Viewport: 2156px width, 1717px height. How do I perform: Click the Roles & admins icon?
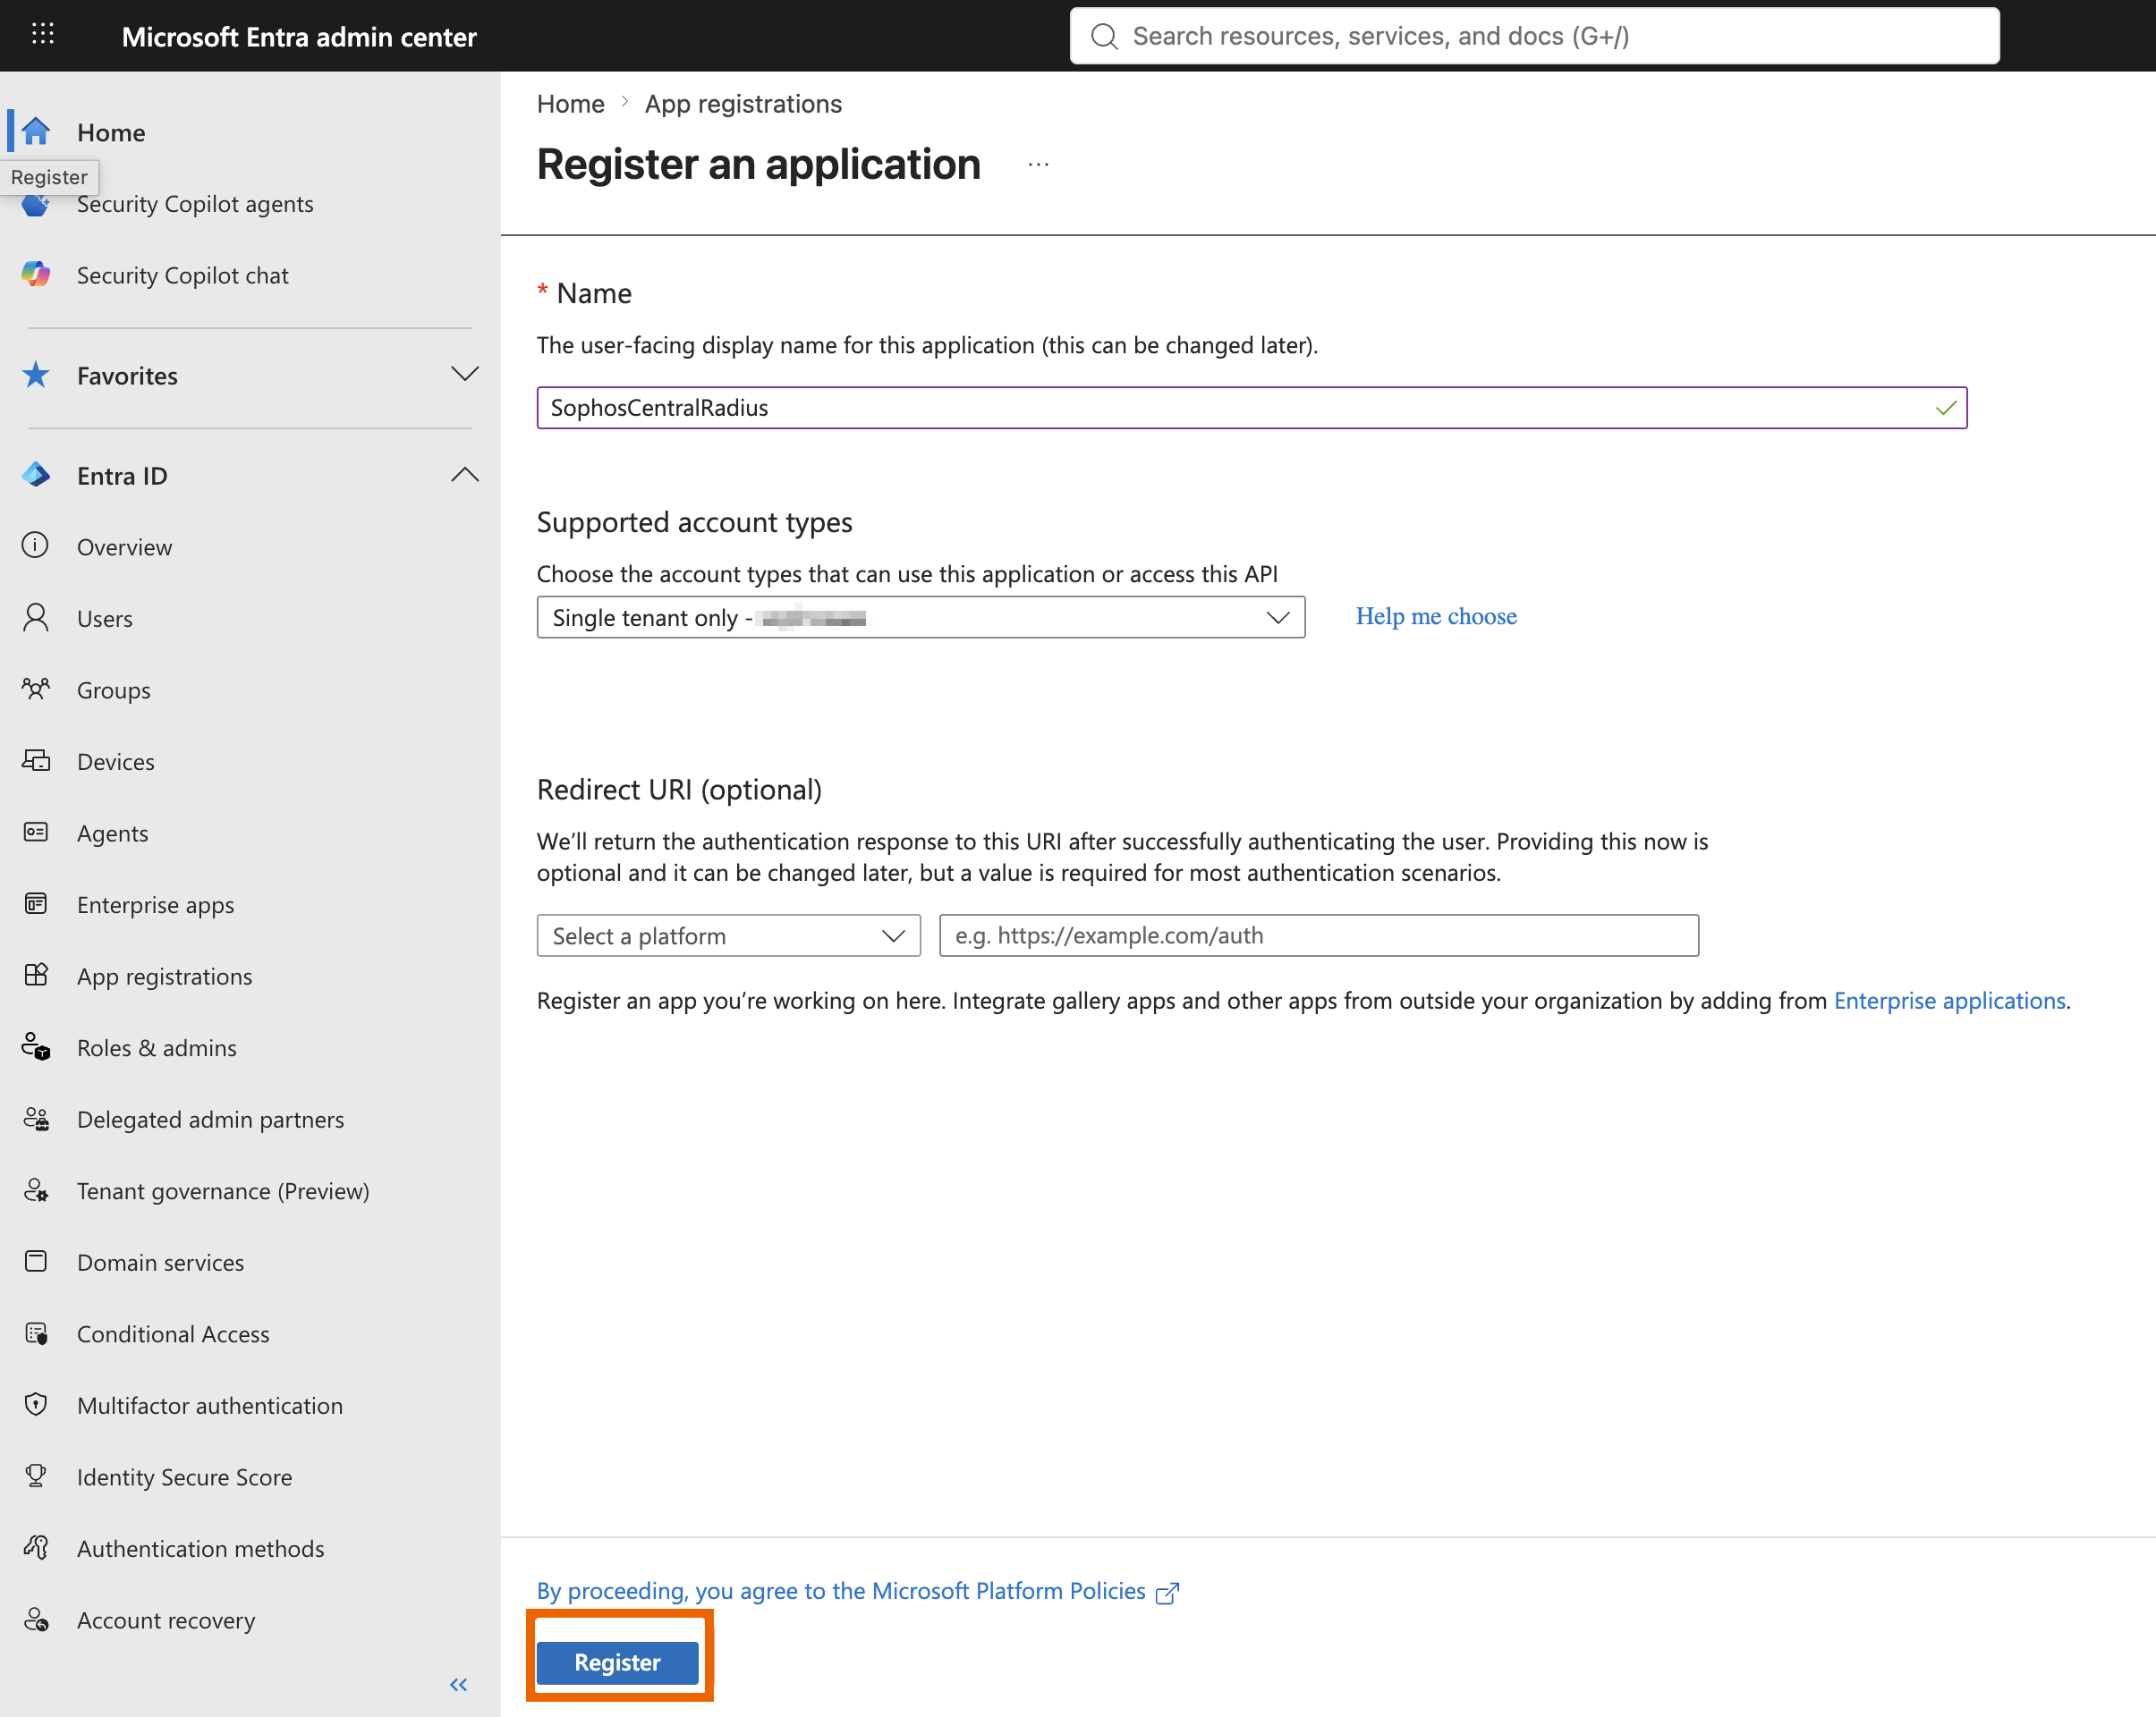click(36, 1047)
